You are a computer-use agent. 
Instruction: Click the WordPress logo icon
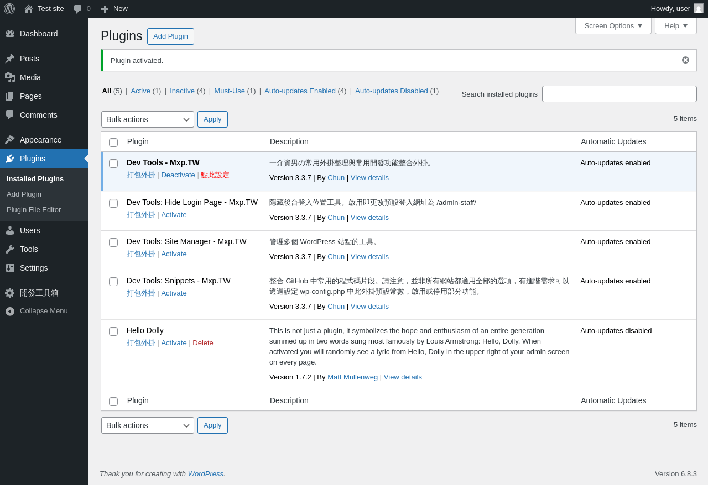pyautogui.click(x=9, y=9)
